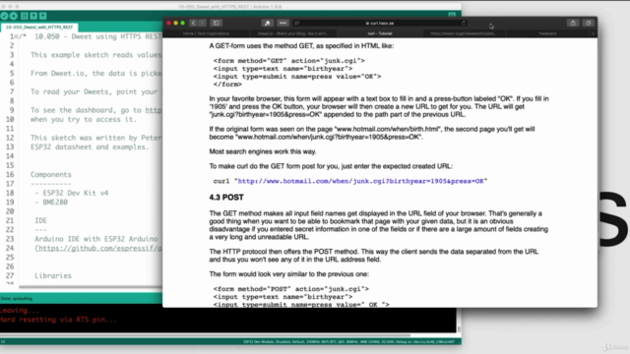Click 'Components' text on line 16
Screen dimensions: 630x354
coord(50,175)
